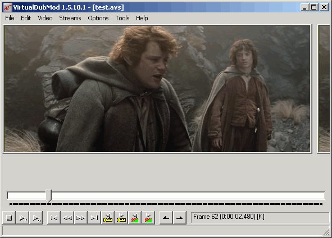Screen dimensions: 332x238
Task: Stop playback with the stop button
Action: [x=9, y=218]
